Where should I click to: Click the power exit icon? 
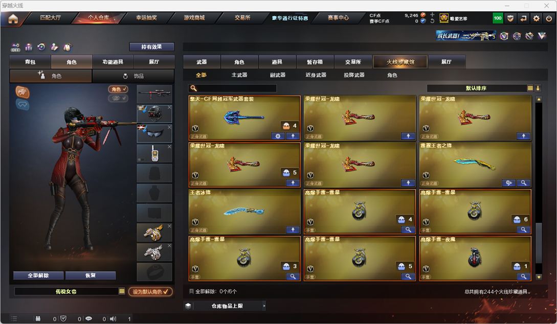tap(549, 18)
